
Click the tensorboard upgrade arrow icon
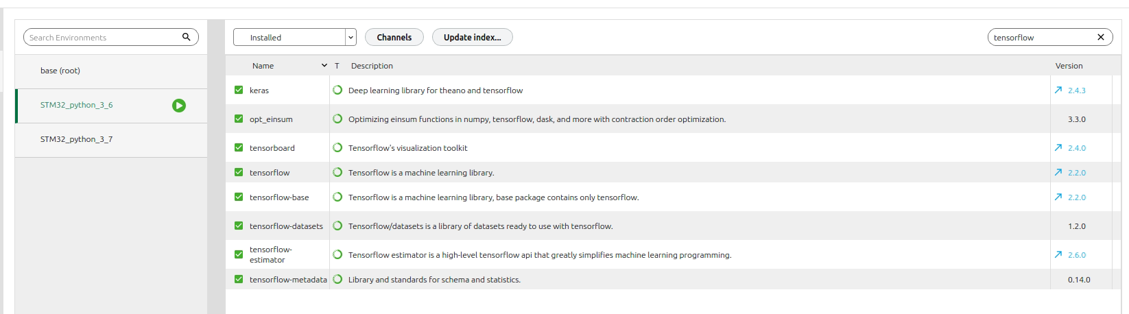[1058, 147]
